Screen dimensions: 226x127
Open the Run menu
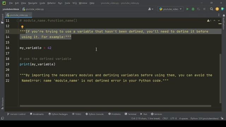[x=60, y=3]
